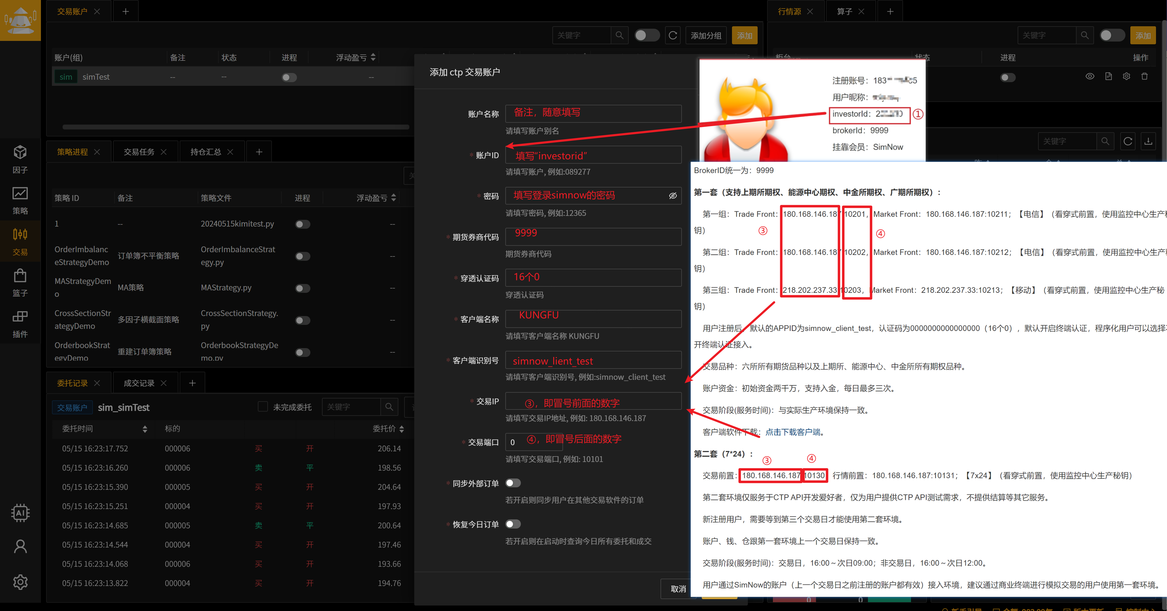1167x611 pixels.
Task: Refresh the trading account list
Action: click(x=673, y=35)
